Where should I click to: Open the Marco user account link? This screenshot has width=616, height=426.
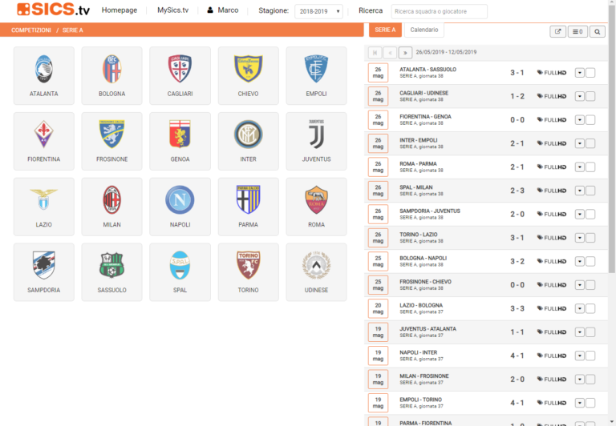[x=222, y=10]
